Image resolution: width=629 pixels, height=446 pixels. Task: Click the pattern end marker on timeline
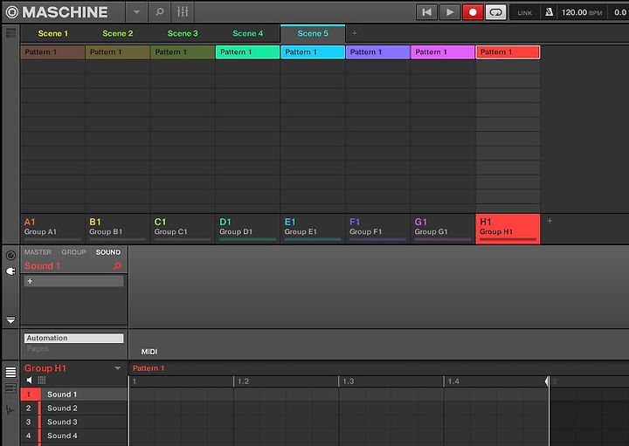[547, 381]
